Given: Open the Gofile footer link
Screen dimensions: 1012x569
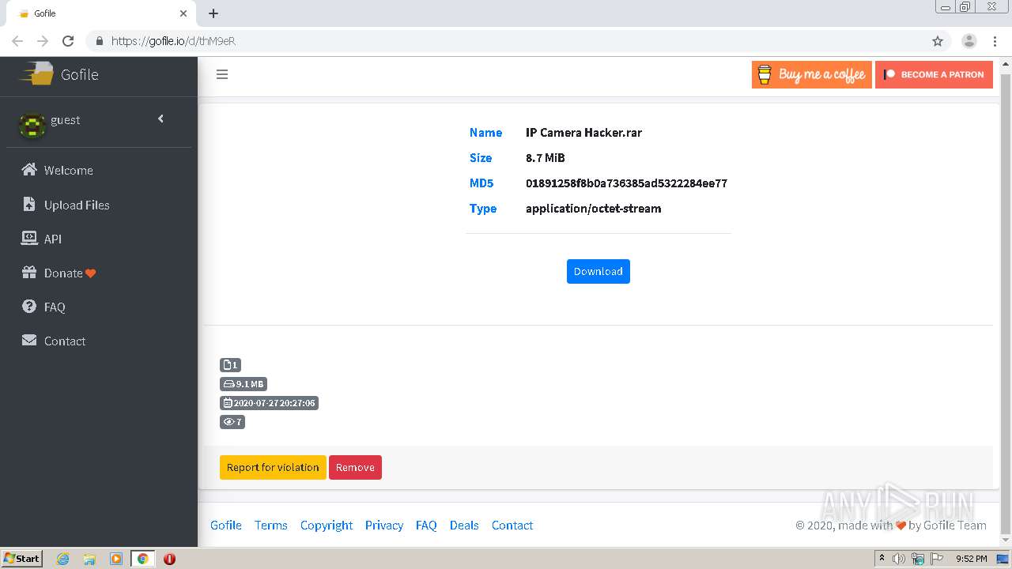Looking at the screenshot, I should pos(226,525).
